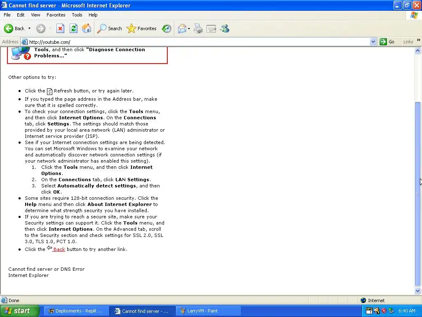Switch to LarryVM - Paint taskbar window
The height and width of the screenshot is (317, 422).
click(208, 311)
